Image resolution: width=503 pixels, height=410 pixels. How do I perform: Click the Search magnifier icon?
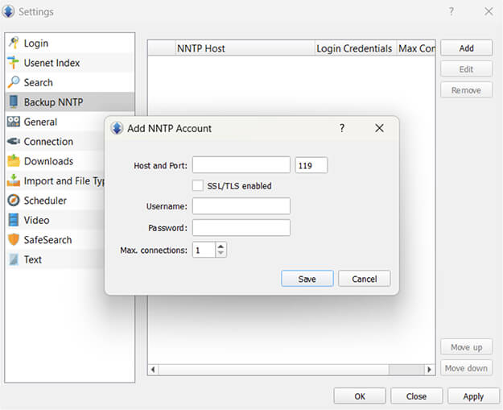pyautogui.click(x=14, y=82)
